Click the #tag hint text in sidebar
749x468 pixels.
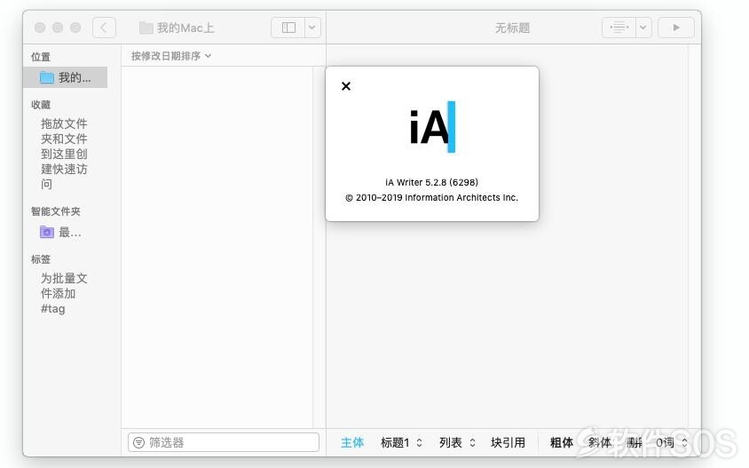(53, 309)
